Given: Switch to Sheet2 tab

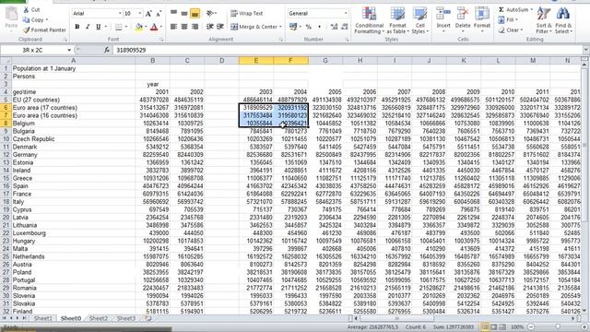Looking at the screenshot, I should point(99,318).
